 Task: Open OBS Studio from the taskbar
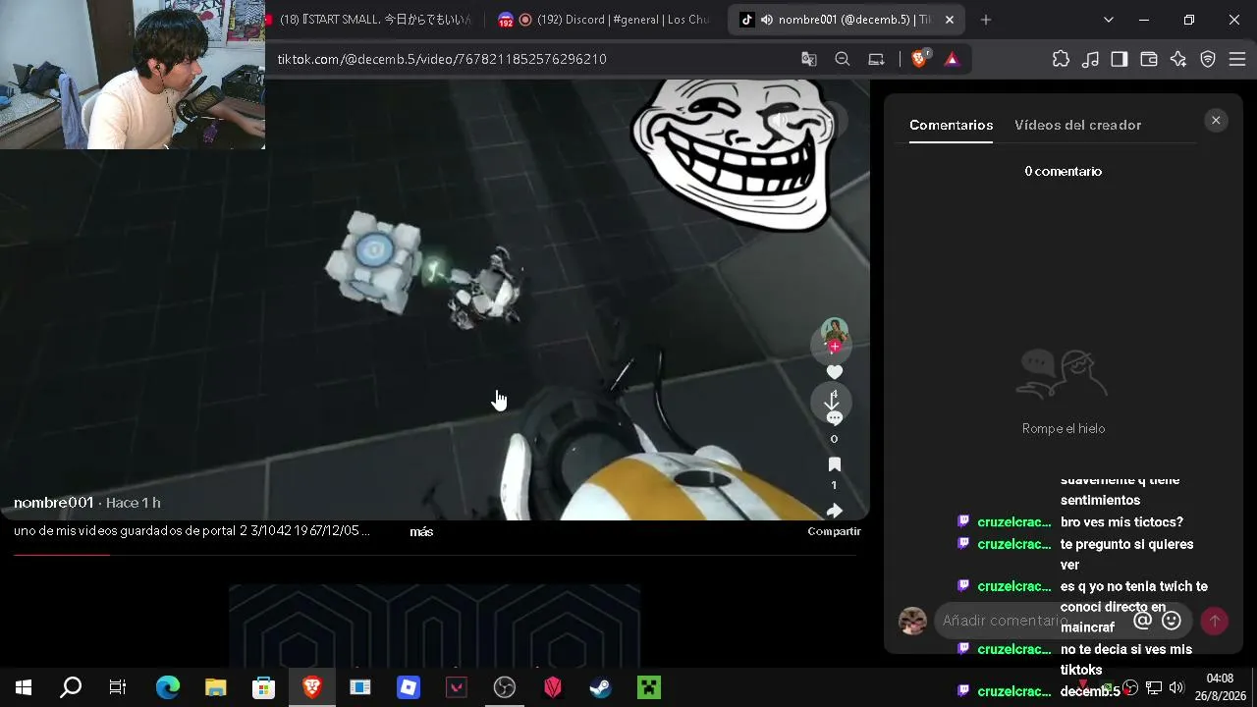click(505, 687)
